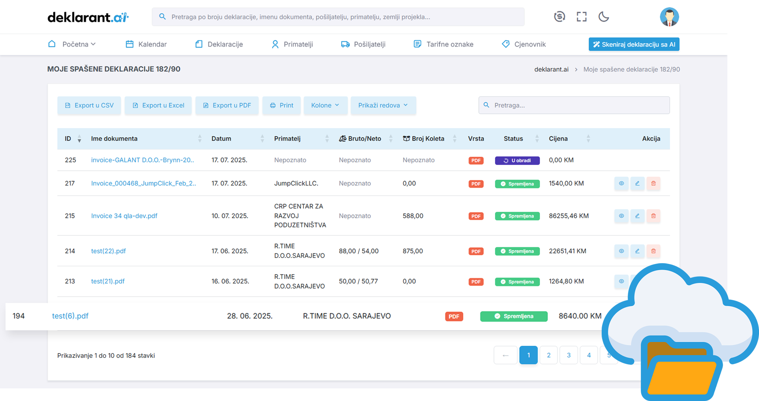Edit declaration 217 with pencil icon

(637, 183)
